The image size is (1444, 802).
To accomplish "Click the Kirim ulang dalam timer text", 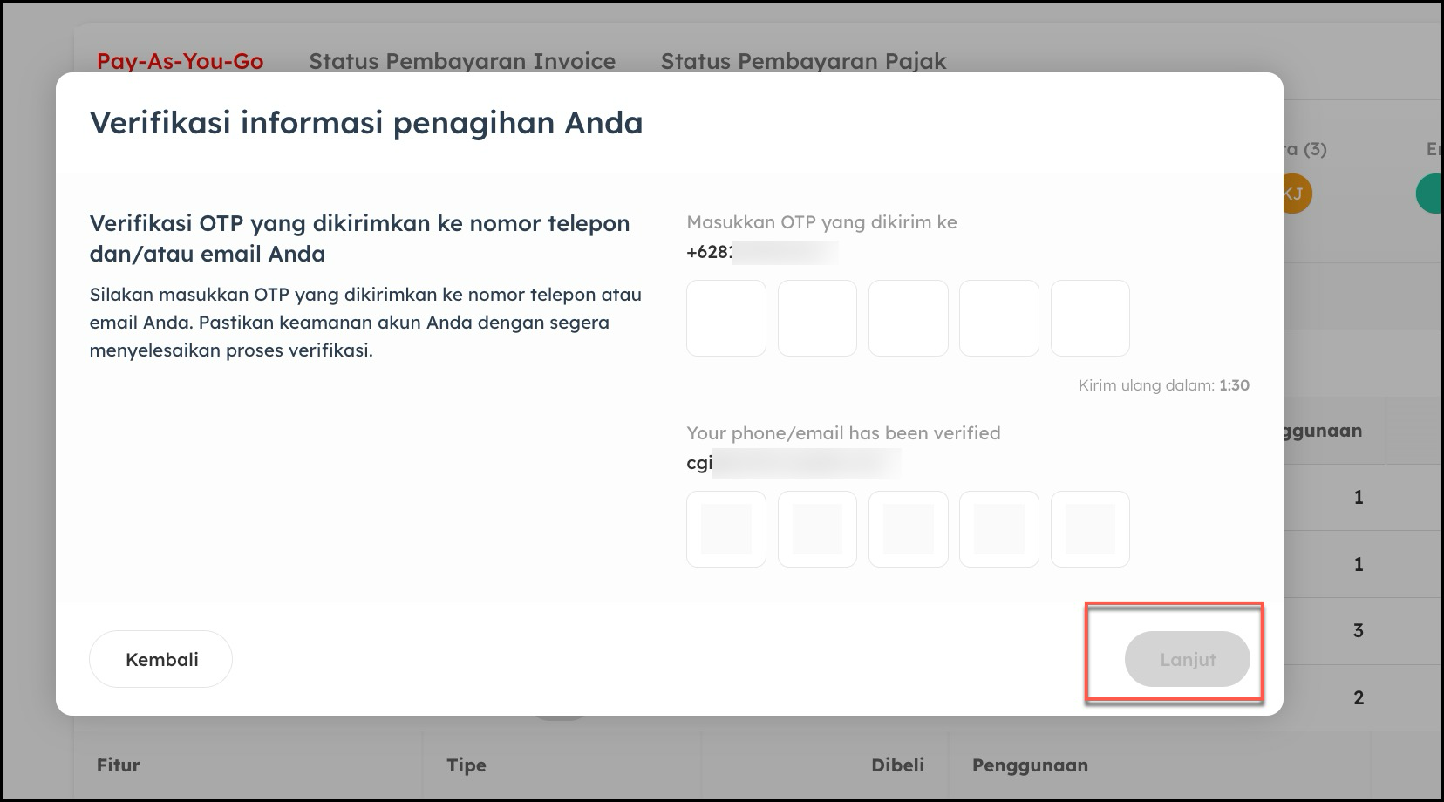I will [x=1163, y=385].
